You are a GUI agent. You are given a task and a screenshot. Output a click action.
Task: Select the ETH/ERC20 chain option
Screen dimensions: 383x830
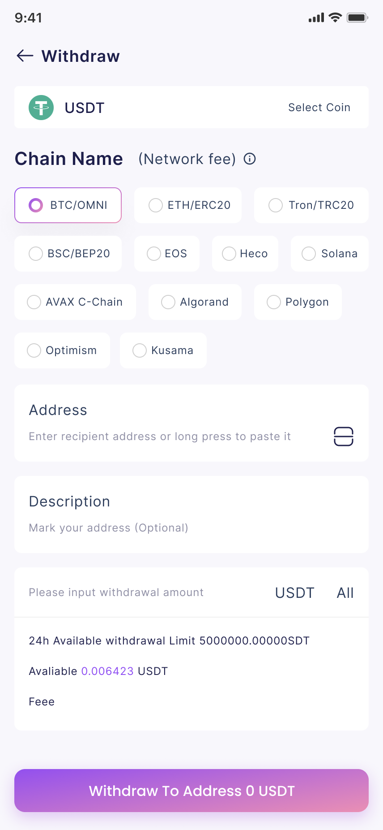click(x=188, y=205)
